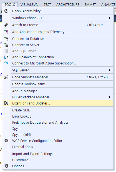The width and height of the screenshot is (116, 172).
Task: Click the Application Insights lightbulb icon
Action: tap(6, 32)
